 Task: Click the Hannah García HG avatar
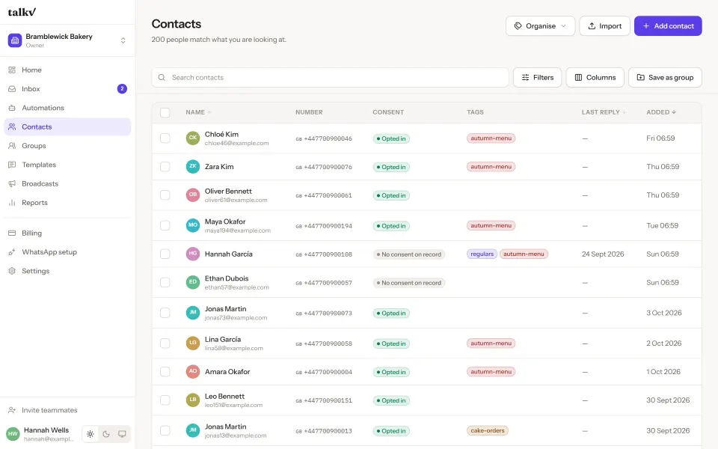coord(193,254)
